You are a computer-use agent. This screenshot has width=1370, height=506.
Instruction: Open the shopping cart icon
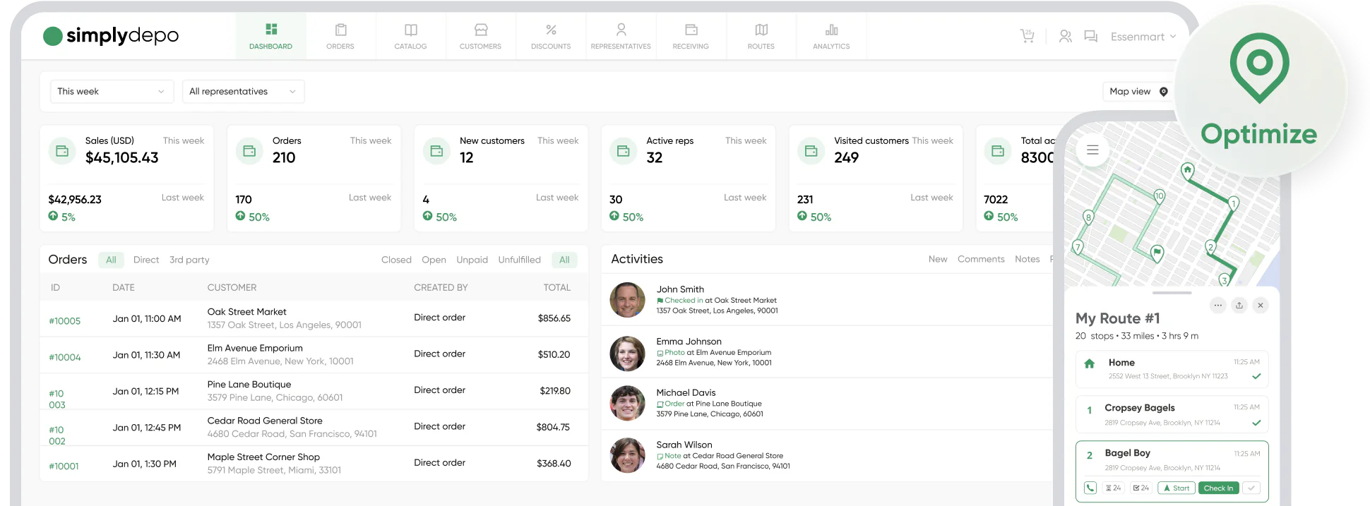point(1027,37)
